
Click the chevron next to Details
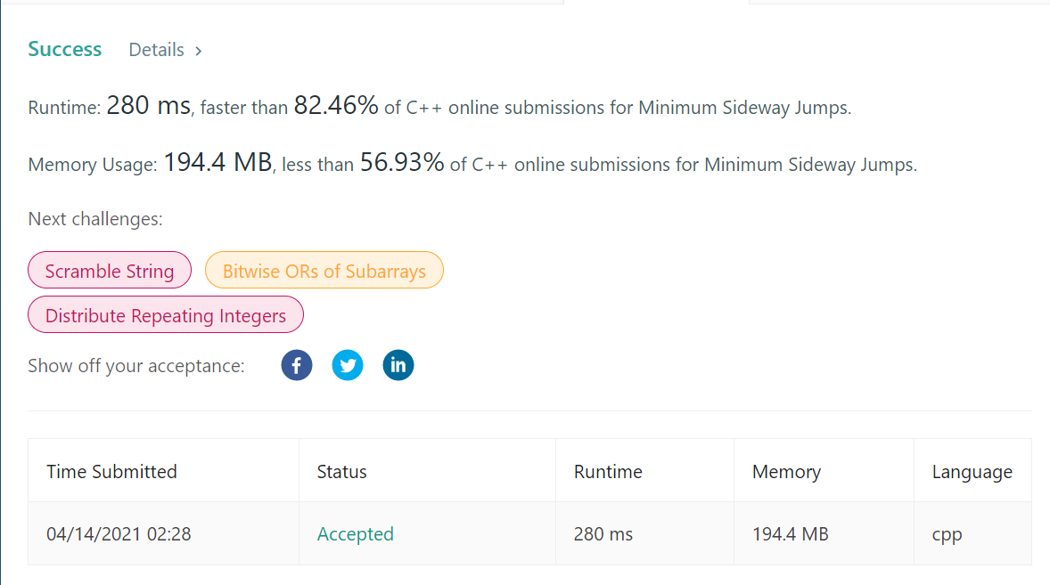pyautogui.click(x=198, y=50)
